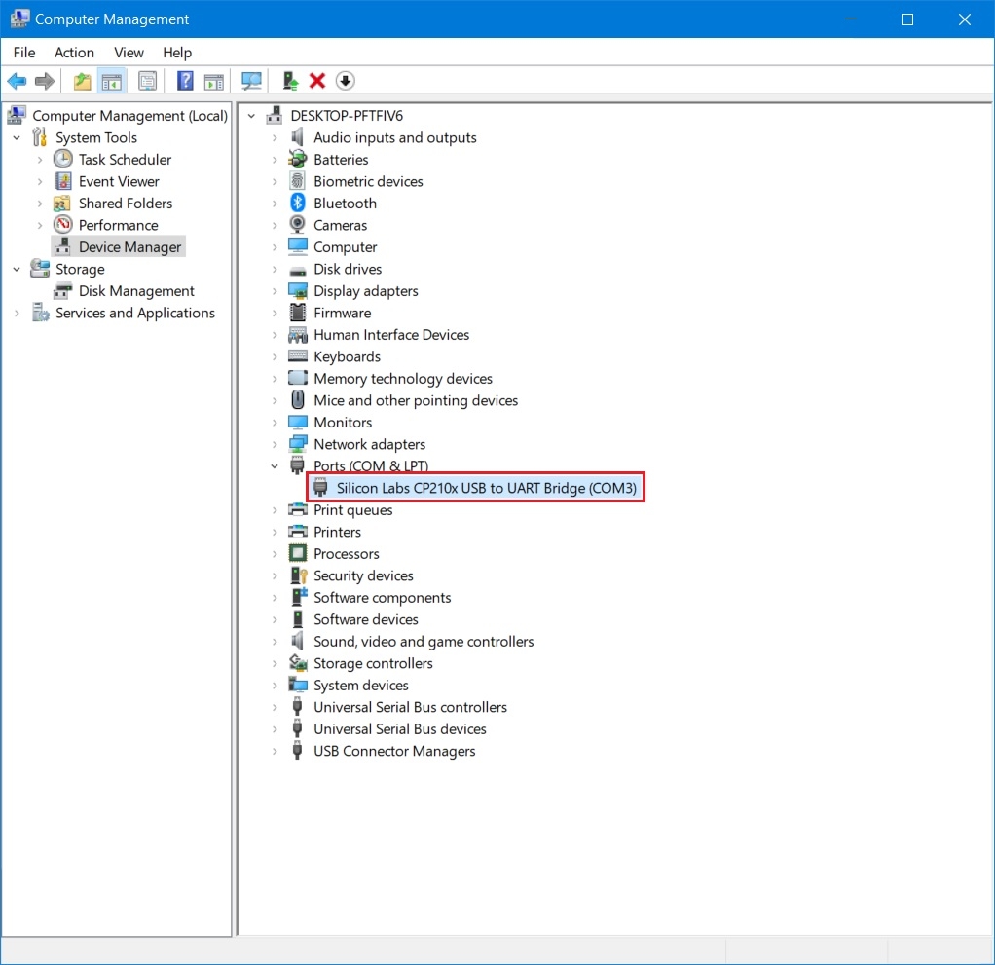Click the Back arrow in the toolbar
This screenshot has width=995, height=965.
tap(17, 81)
